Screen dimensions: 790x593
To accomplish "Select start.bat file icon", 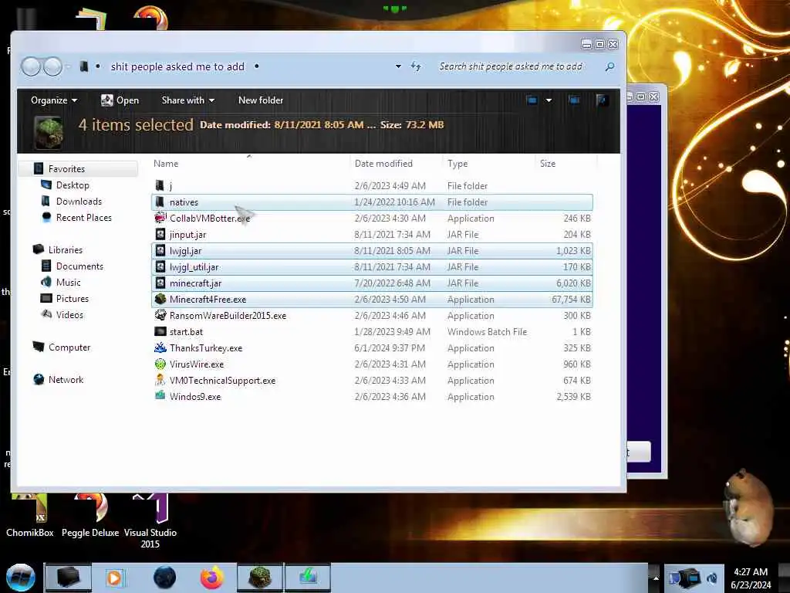I will pyautogui.click(x=160, y=332).
